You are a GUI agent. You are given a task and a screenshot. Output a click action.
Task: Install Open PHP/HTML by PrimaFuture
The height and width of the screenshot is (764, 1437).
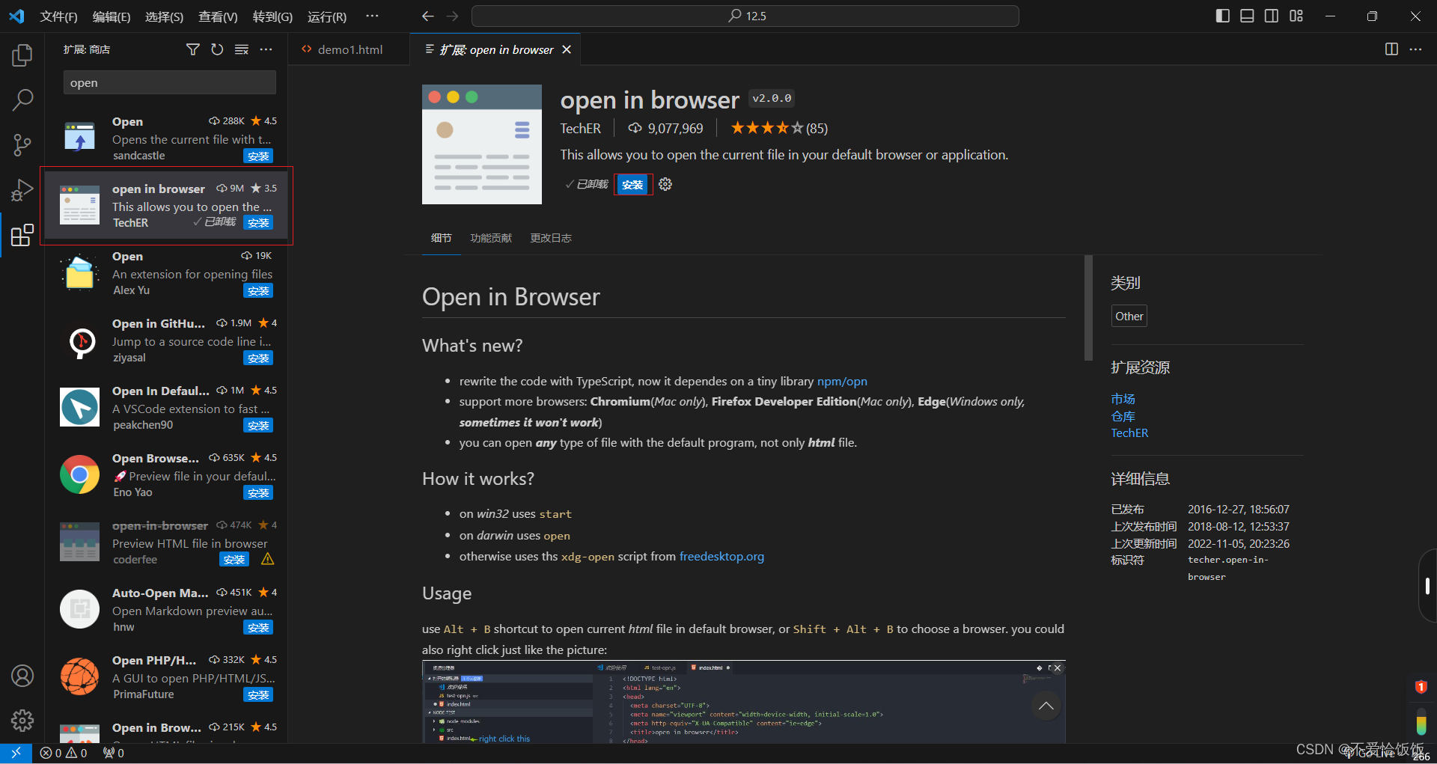(258, 694)
